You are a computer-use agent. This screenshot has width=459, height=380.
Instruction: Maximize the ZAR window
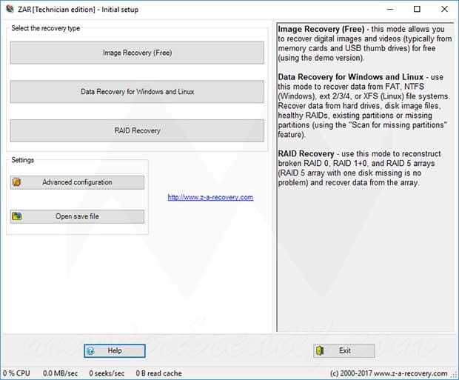[x=417, y=9]
